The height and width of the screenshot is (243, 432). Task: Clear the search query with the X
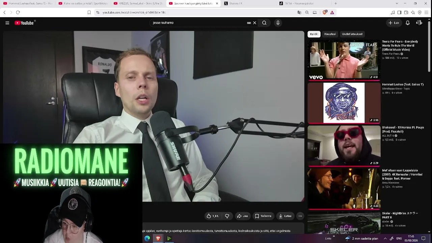pos(254,23)
